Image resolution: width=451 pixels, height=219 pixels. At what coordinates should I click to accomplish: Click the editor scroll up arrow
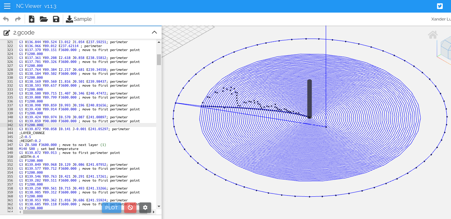coord(159,42)
